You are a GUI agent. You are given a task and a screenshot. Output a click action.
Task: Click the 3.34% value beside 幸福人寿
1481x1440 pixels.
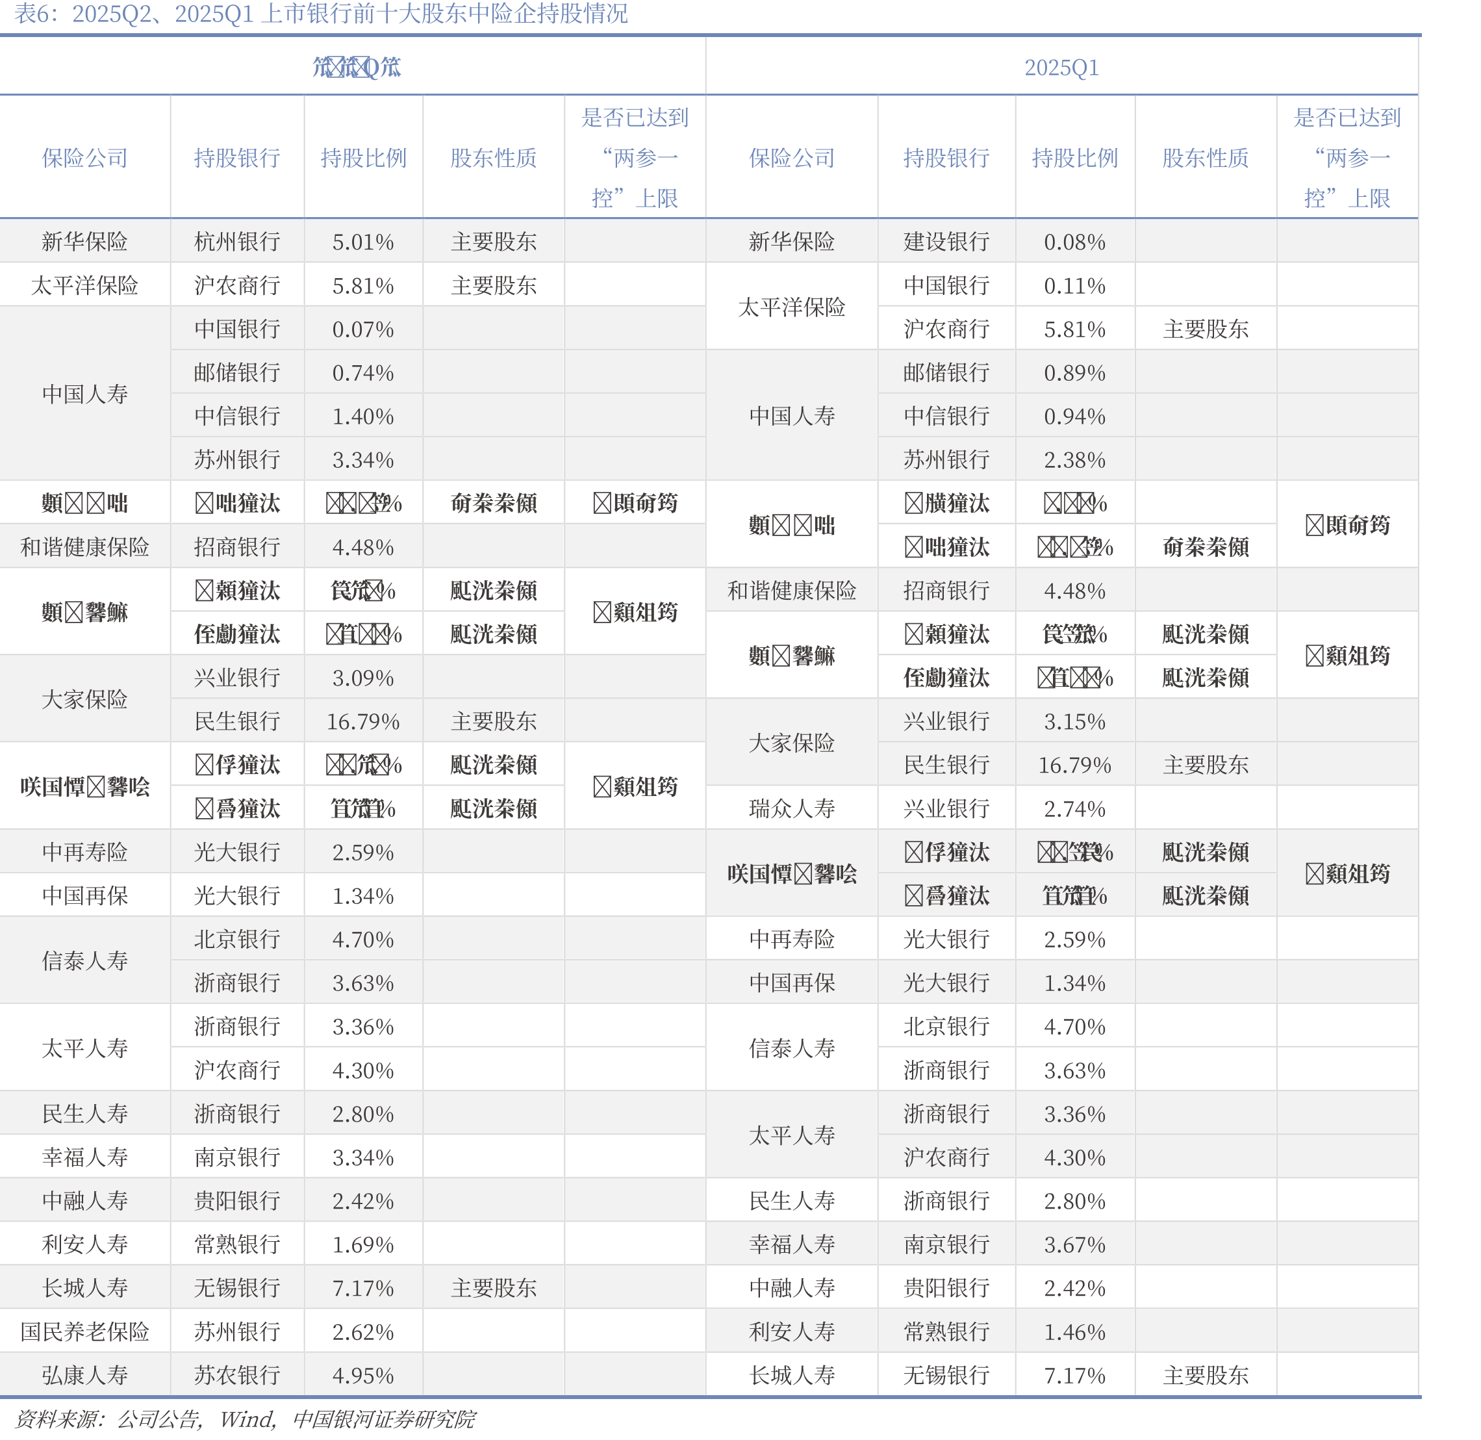tap(364, 1158)
